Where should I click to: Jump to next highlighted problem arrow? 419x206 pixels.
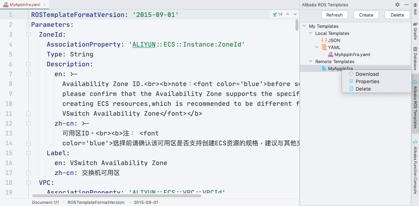tap(295, 14)
